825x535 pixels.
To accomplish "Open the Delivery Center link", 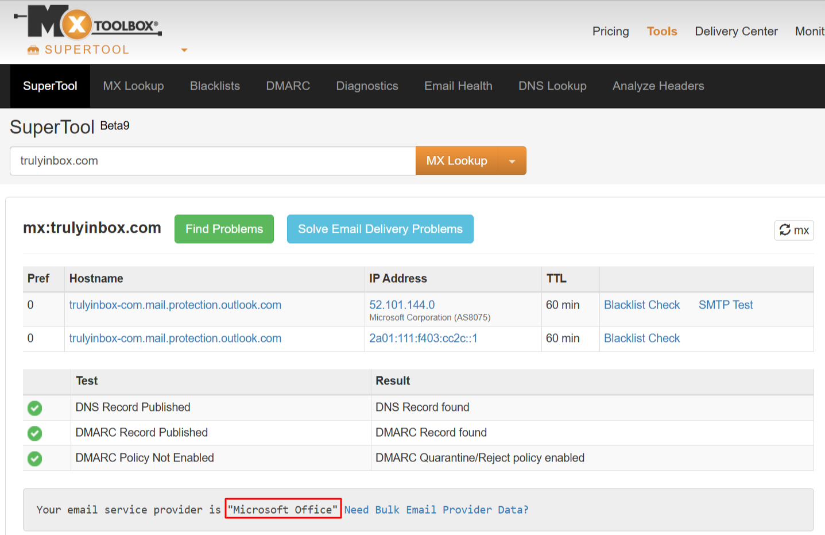I will coord(737,32).
